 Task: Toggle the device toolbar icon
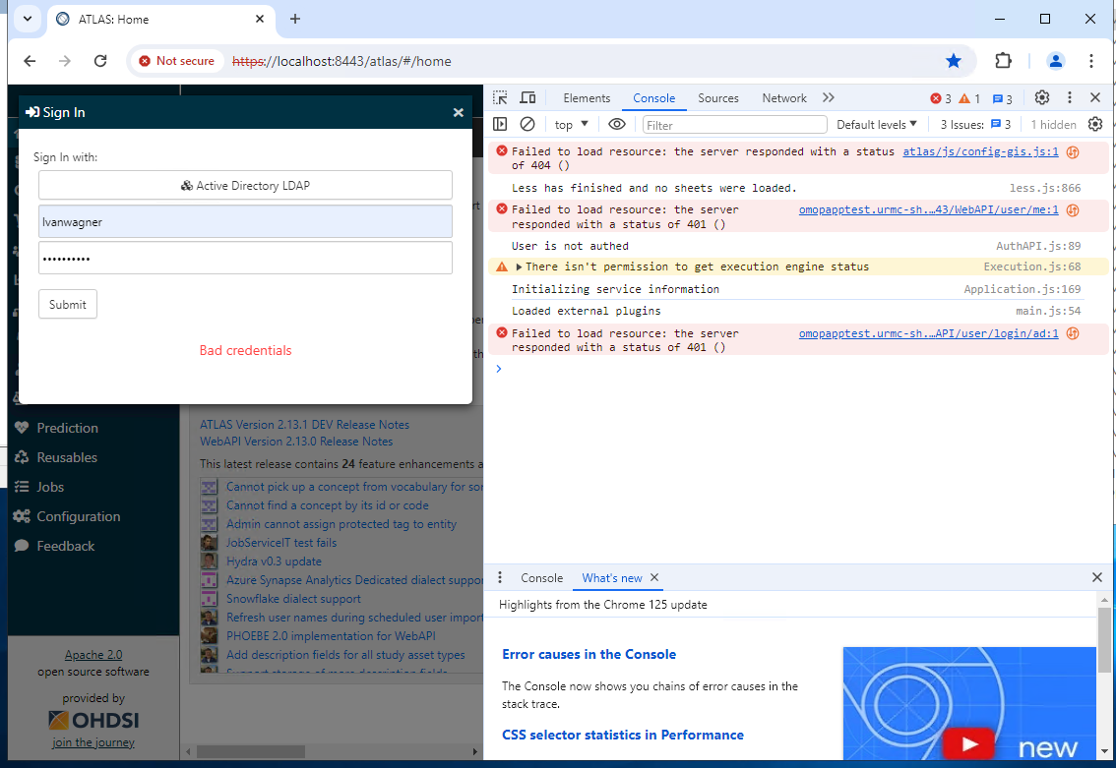point(527,98)
